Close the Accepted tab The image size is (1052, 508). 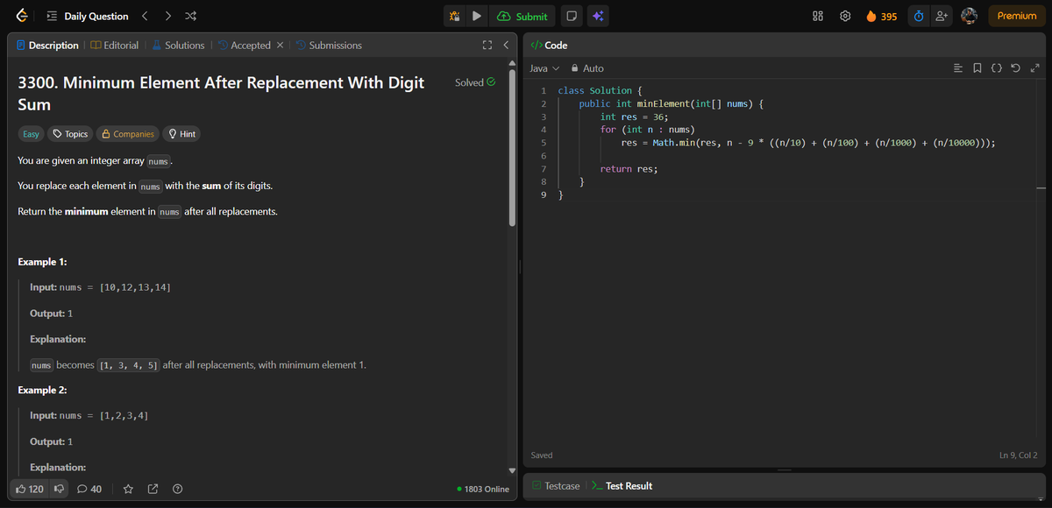tap(280, 46)
